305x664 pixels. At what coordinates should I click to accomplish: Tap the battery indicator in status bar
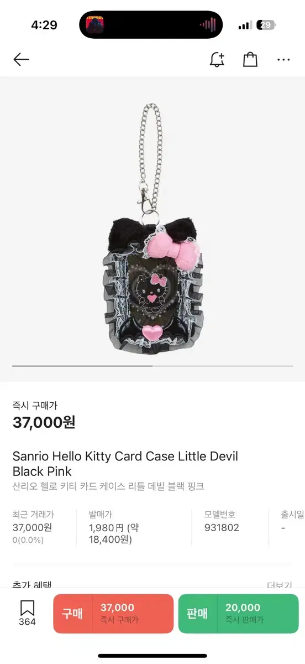pyautogui.click(x=267, y=25)
